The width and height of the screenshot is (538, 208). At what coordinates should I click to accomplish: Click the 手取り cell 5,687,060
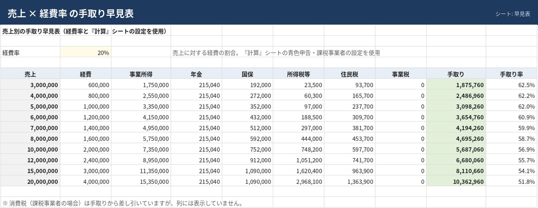coord(456,149)
